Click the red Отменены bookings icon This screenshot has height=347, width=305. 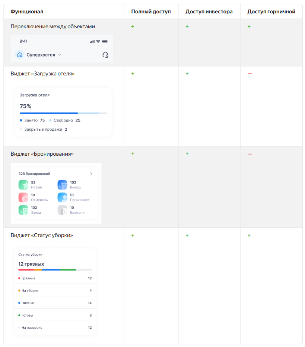click(23, 197)
